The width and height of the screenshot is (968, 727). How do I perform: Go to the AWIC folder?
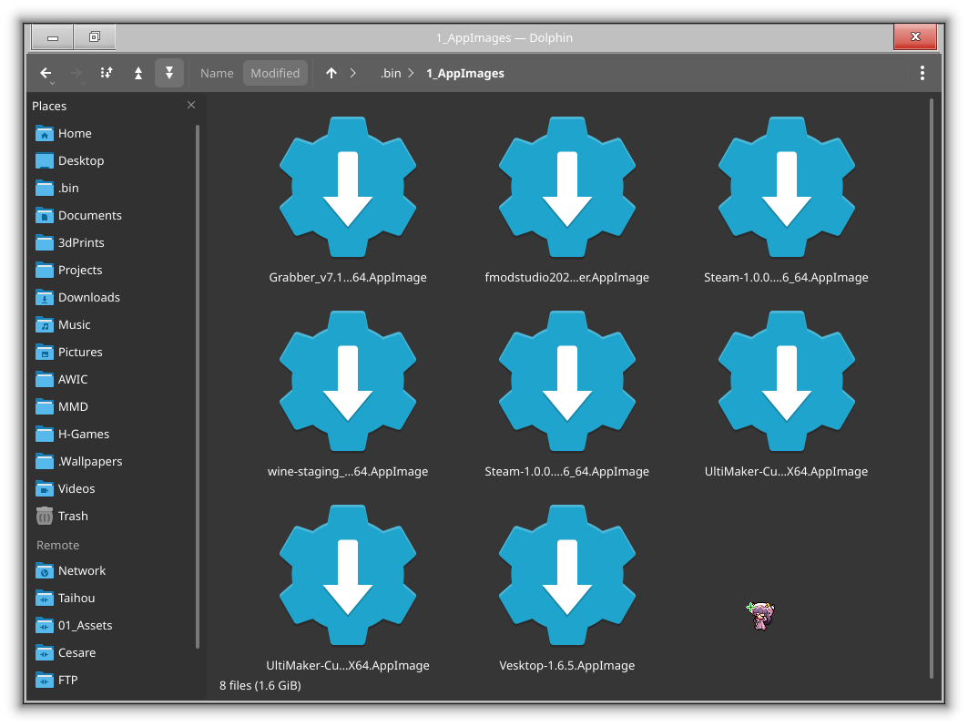coord(115,379)
